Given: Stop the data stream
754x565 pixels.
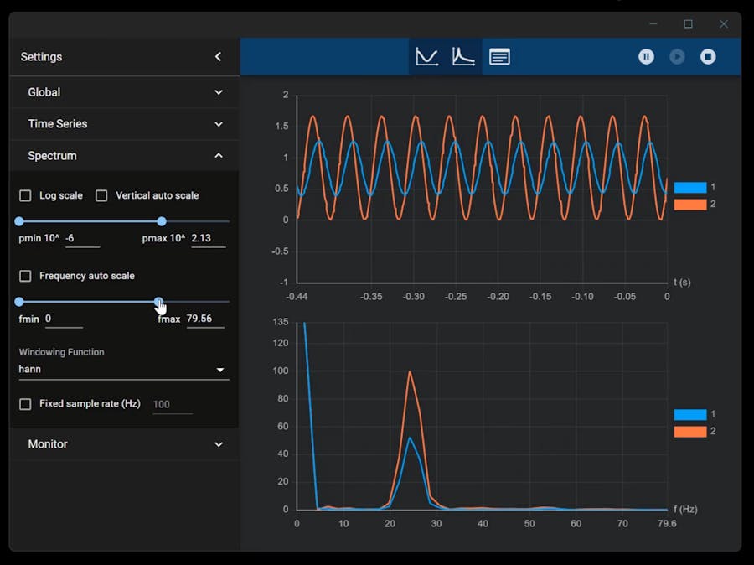Looking at the screenshot, I should point(708,57).
